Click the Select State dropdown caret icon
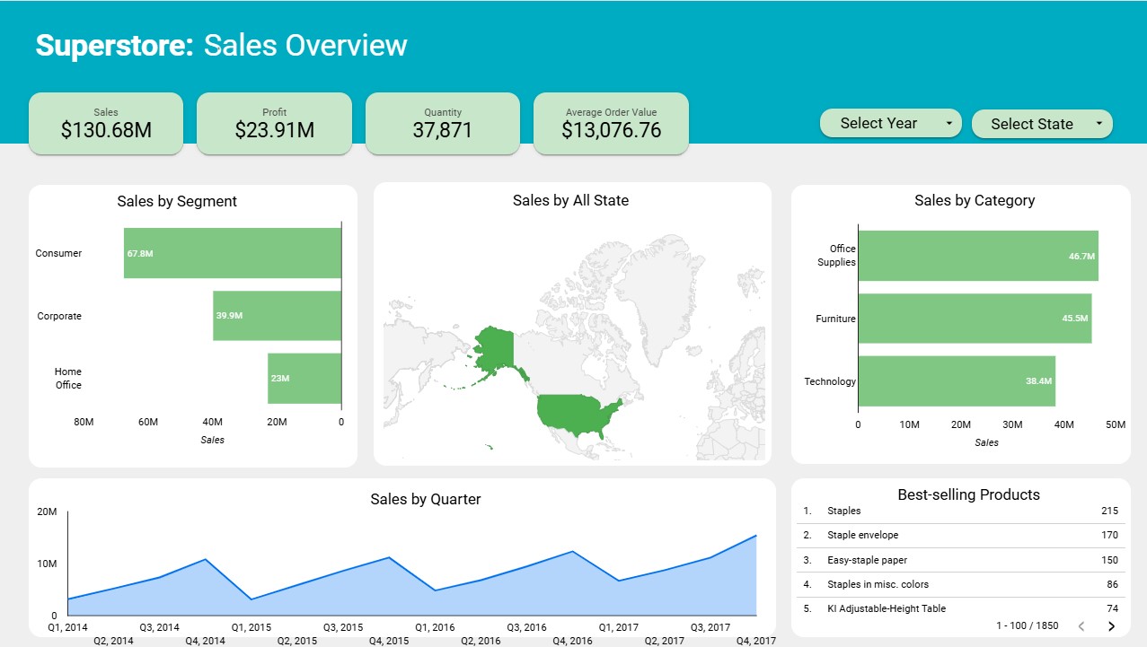The image size is (1147, 647). coord(1098,123)
